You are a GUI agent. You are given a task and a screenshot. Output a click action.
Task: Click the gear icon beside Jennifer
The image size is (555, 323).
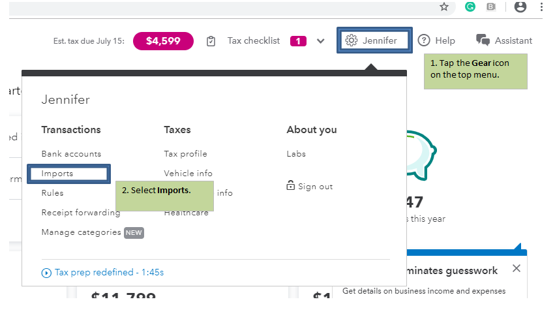[x=352, y=40]
